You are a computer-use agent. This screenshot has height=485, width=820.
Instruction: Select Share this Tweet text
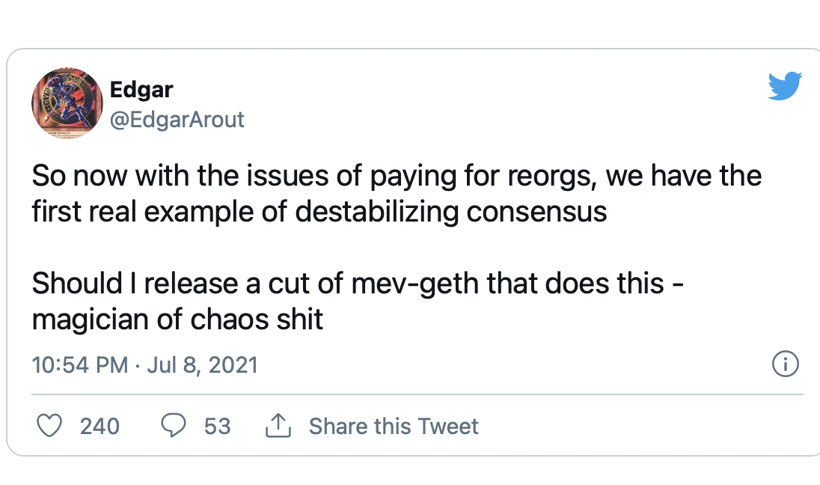(x=393, y=426)
